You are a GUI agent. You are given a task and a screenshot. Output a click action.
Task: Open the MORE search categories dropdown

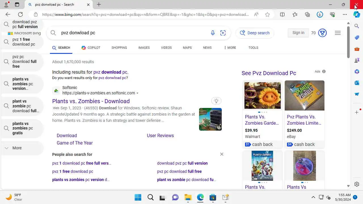point(230,48)
